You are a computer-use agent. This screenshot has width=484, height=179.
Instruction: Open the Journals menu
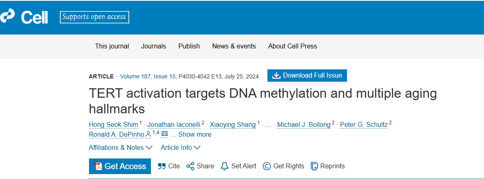point(153,46)
